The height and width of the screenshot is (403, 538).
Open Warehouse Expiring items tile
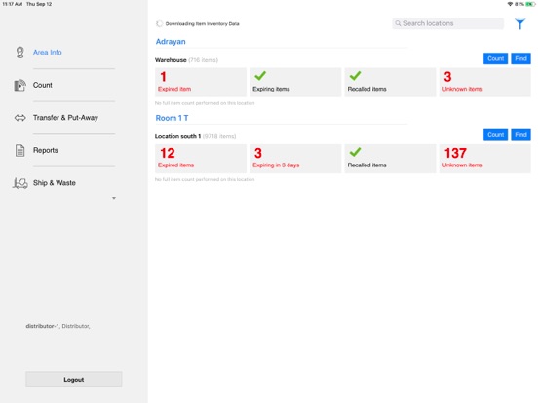(x=295, y=82)
